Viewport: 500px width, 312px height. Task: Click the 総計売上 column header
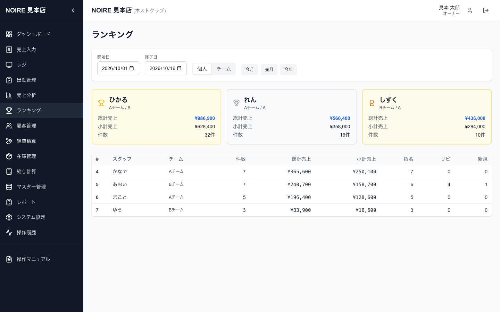click(301, 159)
